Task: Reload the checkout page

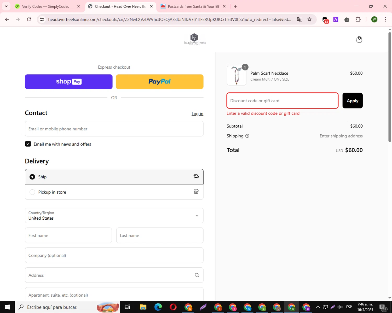Action: tap(29, 19)
